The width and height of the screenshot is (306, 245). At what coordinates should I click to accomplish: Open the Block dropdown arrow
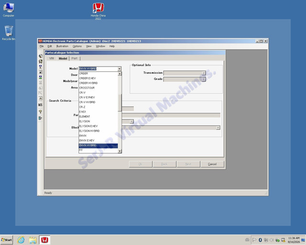[218, 128]
